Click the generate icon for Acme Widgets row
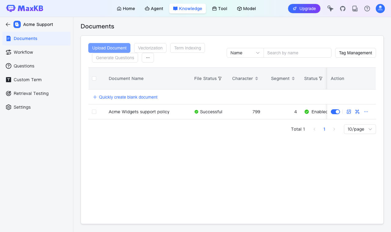 coord(357,112)
